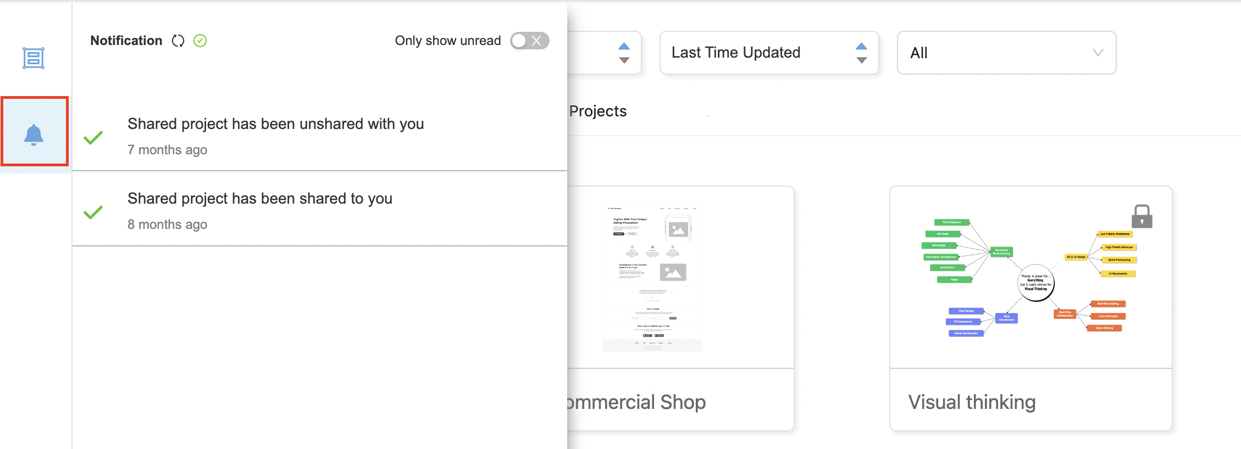Click the Notification panel heading
The width and height of the screenshot is (1241, 449).
[126, 41]
